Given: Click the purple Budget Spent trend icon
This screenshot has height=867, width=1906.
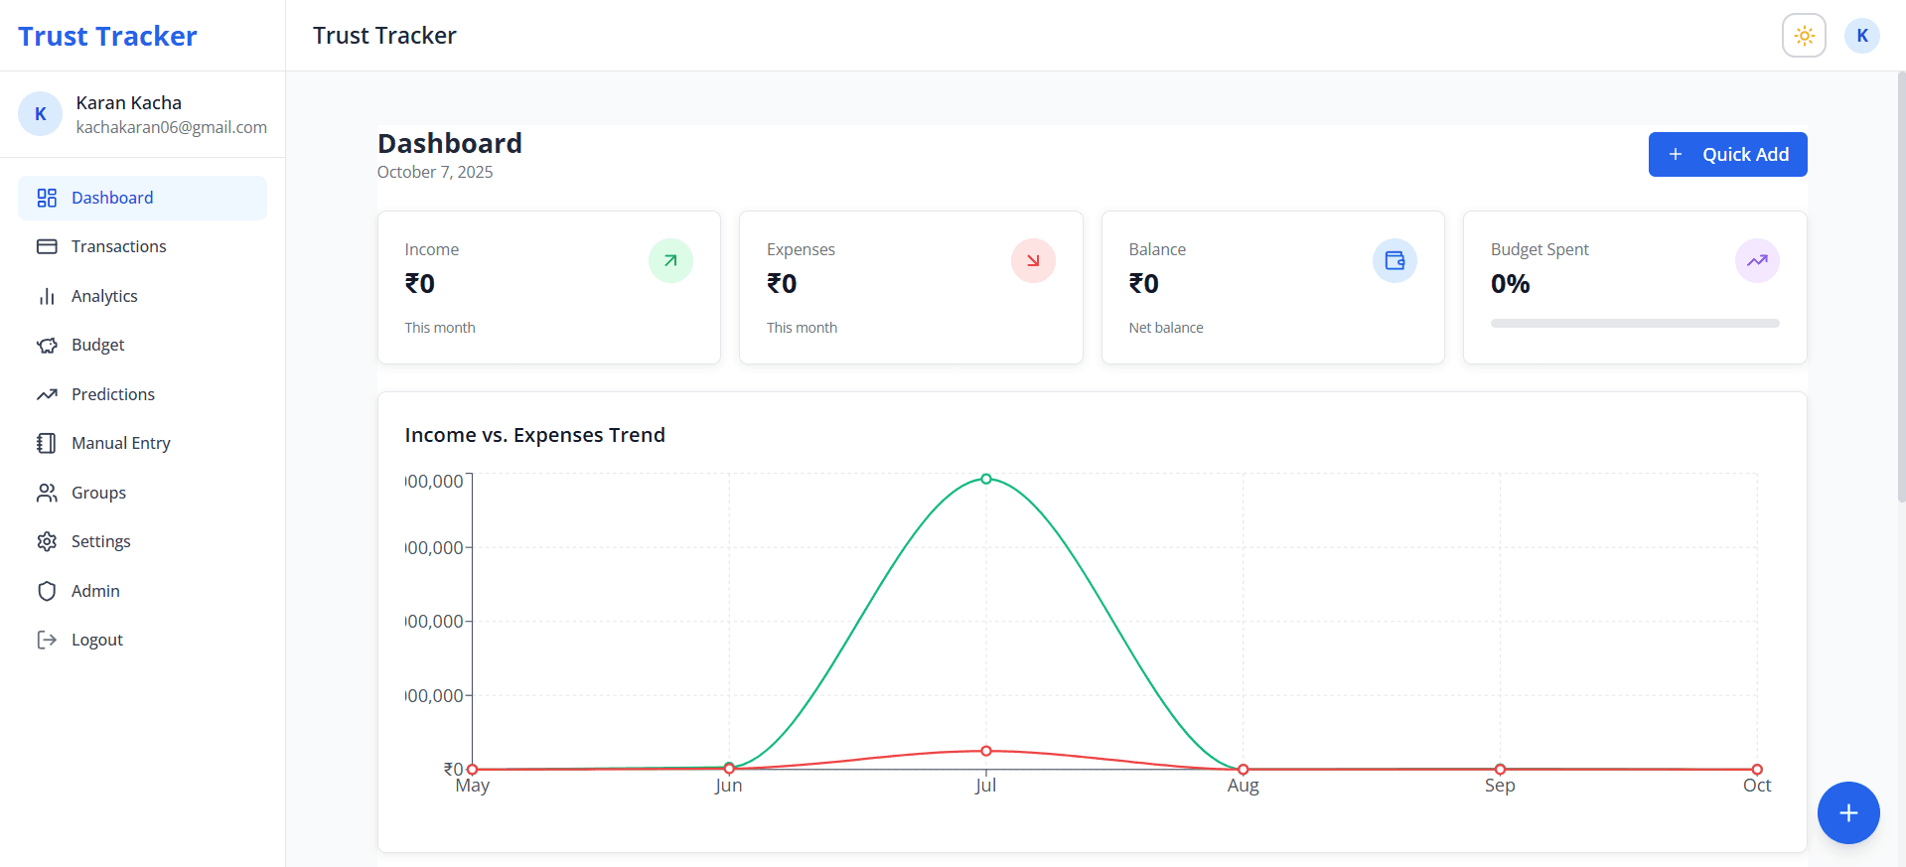Looking at the screenshot, I should point(1757,261).
